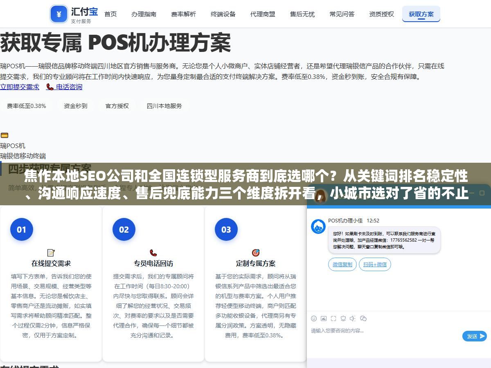Open 资质授权 in the nav bar
The height and width of the screenshot is (368, 491).
click(382, 14)
